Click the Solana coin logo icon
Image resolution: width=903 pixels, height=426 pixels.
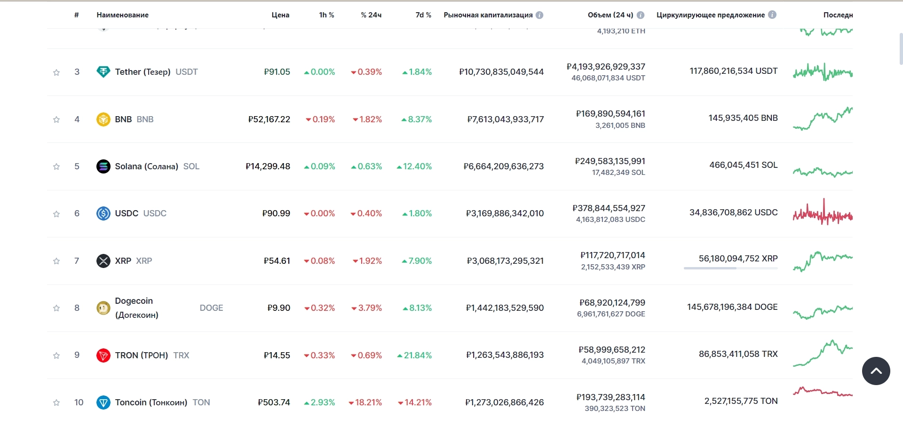[103, 166]
